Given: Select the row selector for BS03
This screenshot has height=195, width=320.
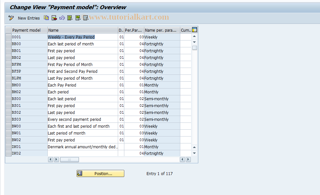Looking at the screenshot, I should point(9,119).
